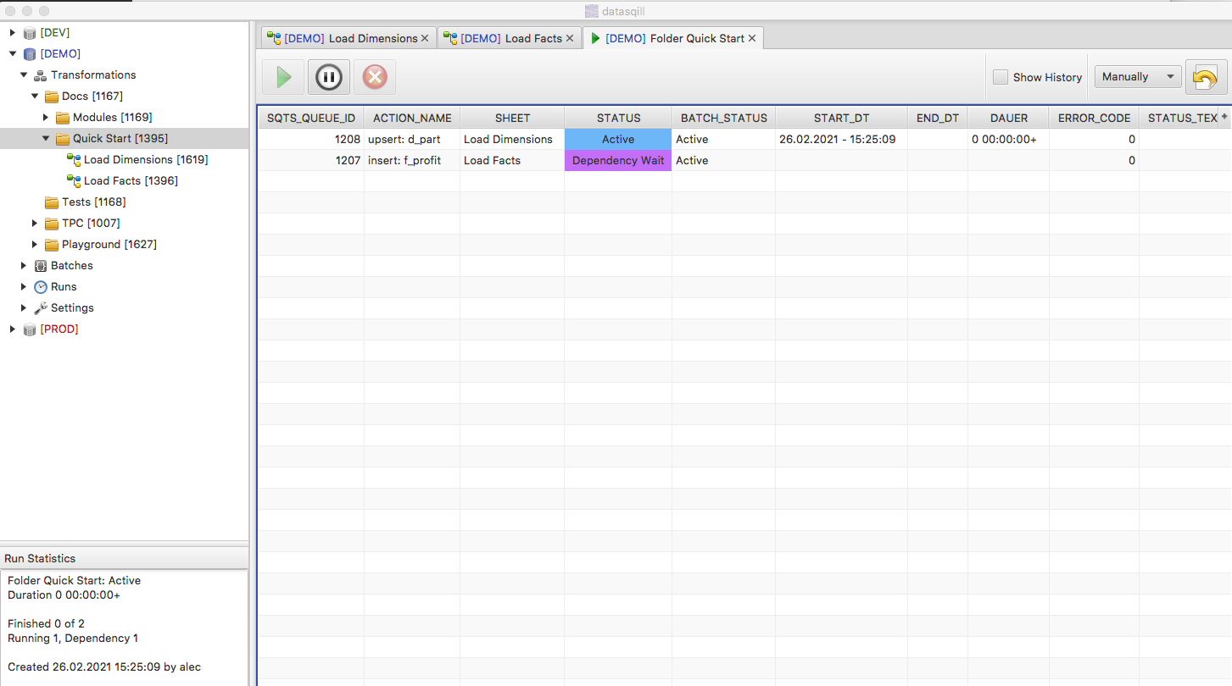Image resolution: width=1232 pixels, height=686 pixels.
Task: Click the Settings wrench icon
Action: pyautogui.click(x=41, y=308)
